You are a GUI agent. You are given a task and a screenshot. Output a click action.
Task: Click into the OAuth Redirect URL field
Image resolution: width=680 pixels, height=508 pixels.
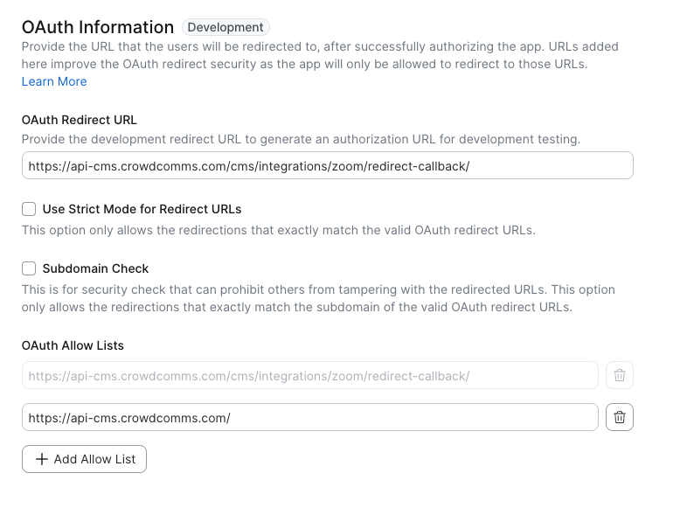pyautogui.click(x=327, y=165)
